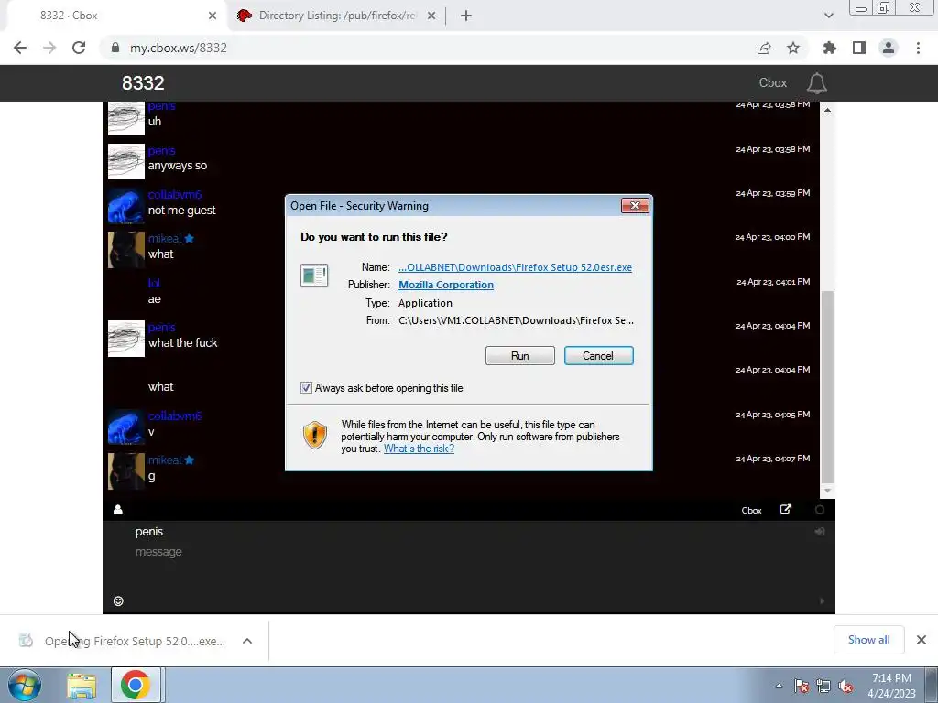938x703 pixels.
Task: Click the small Cbox label in chat footer
Action: 751,511
